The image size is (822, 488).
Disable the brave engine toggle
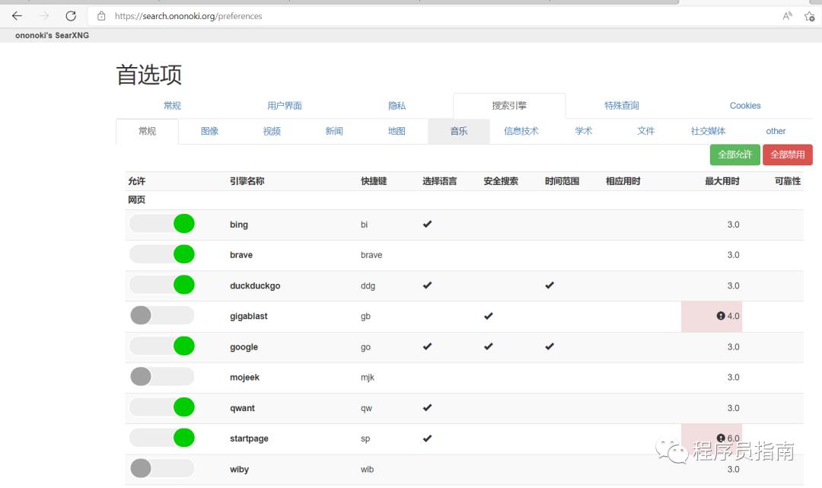(162, 254)
